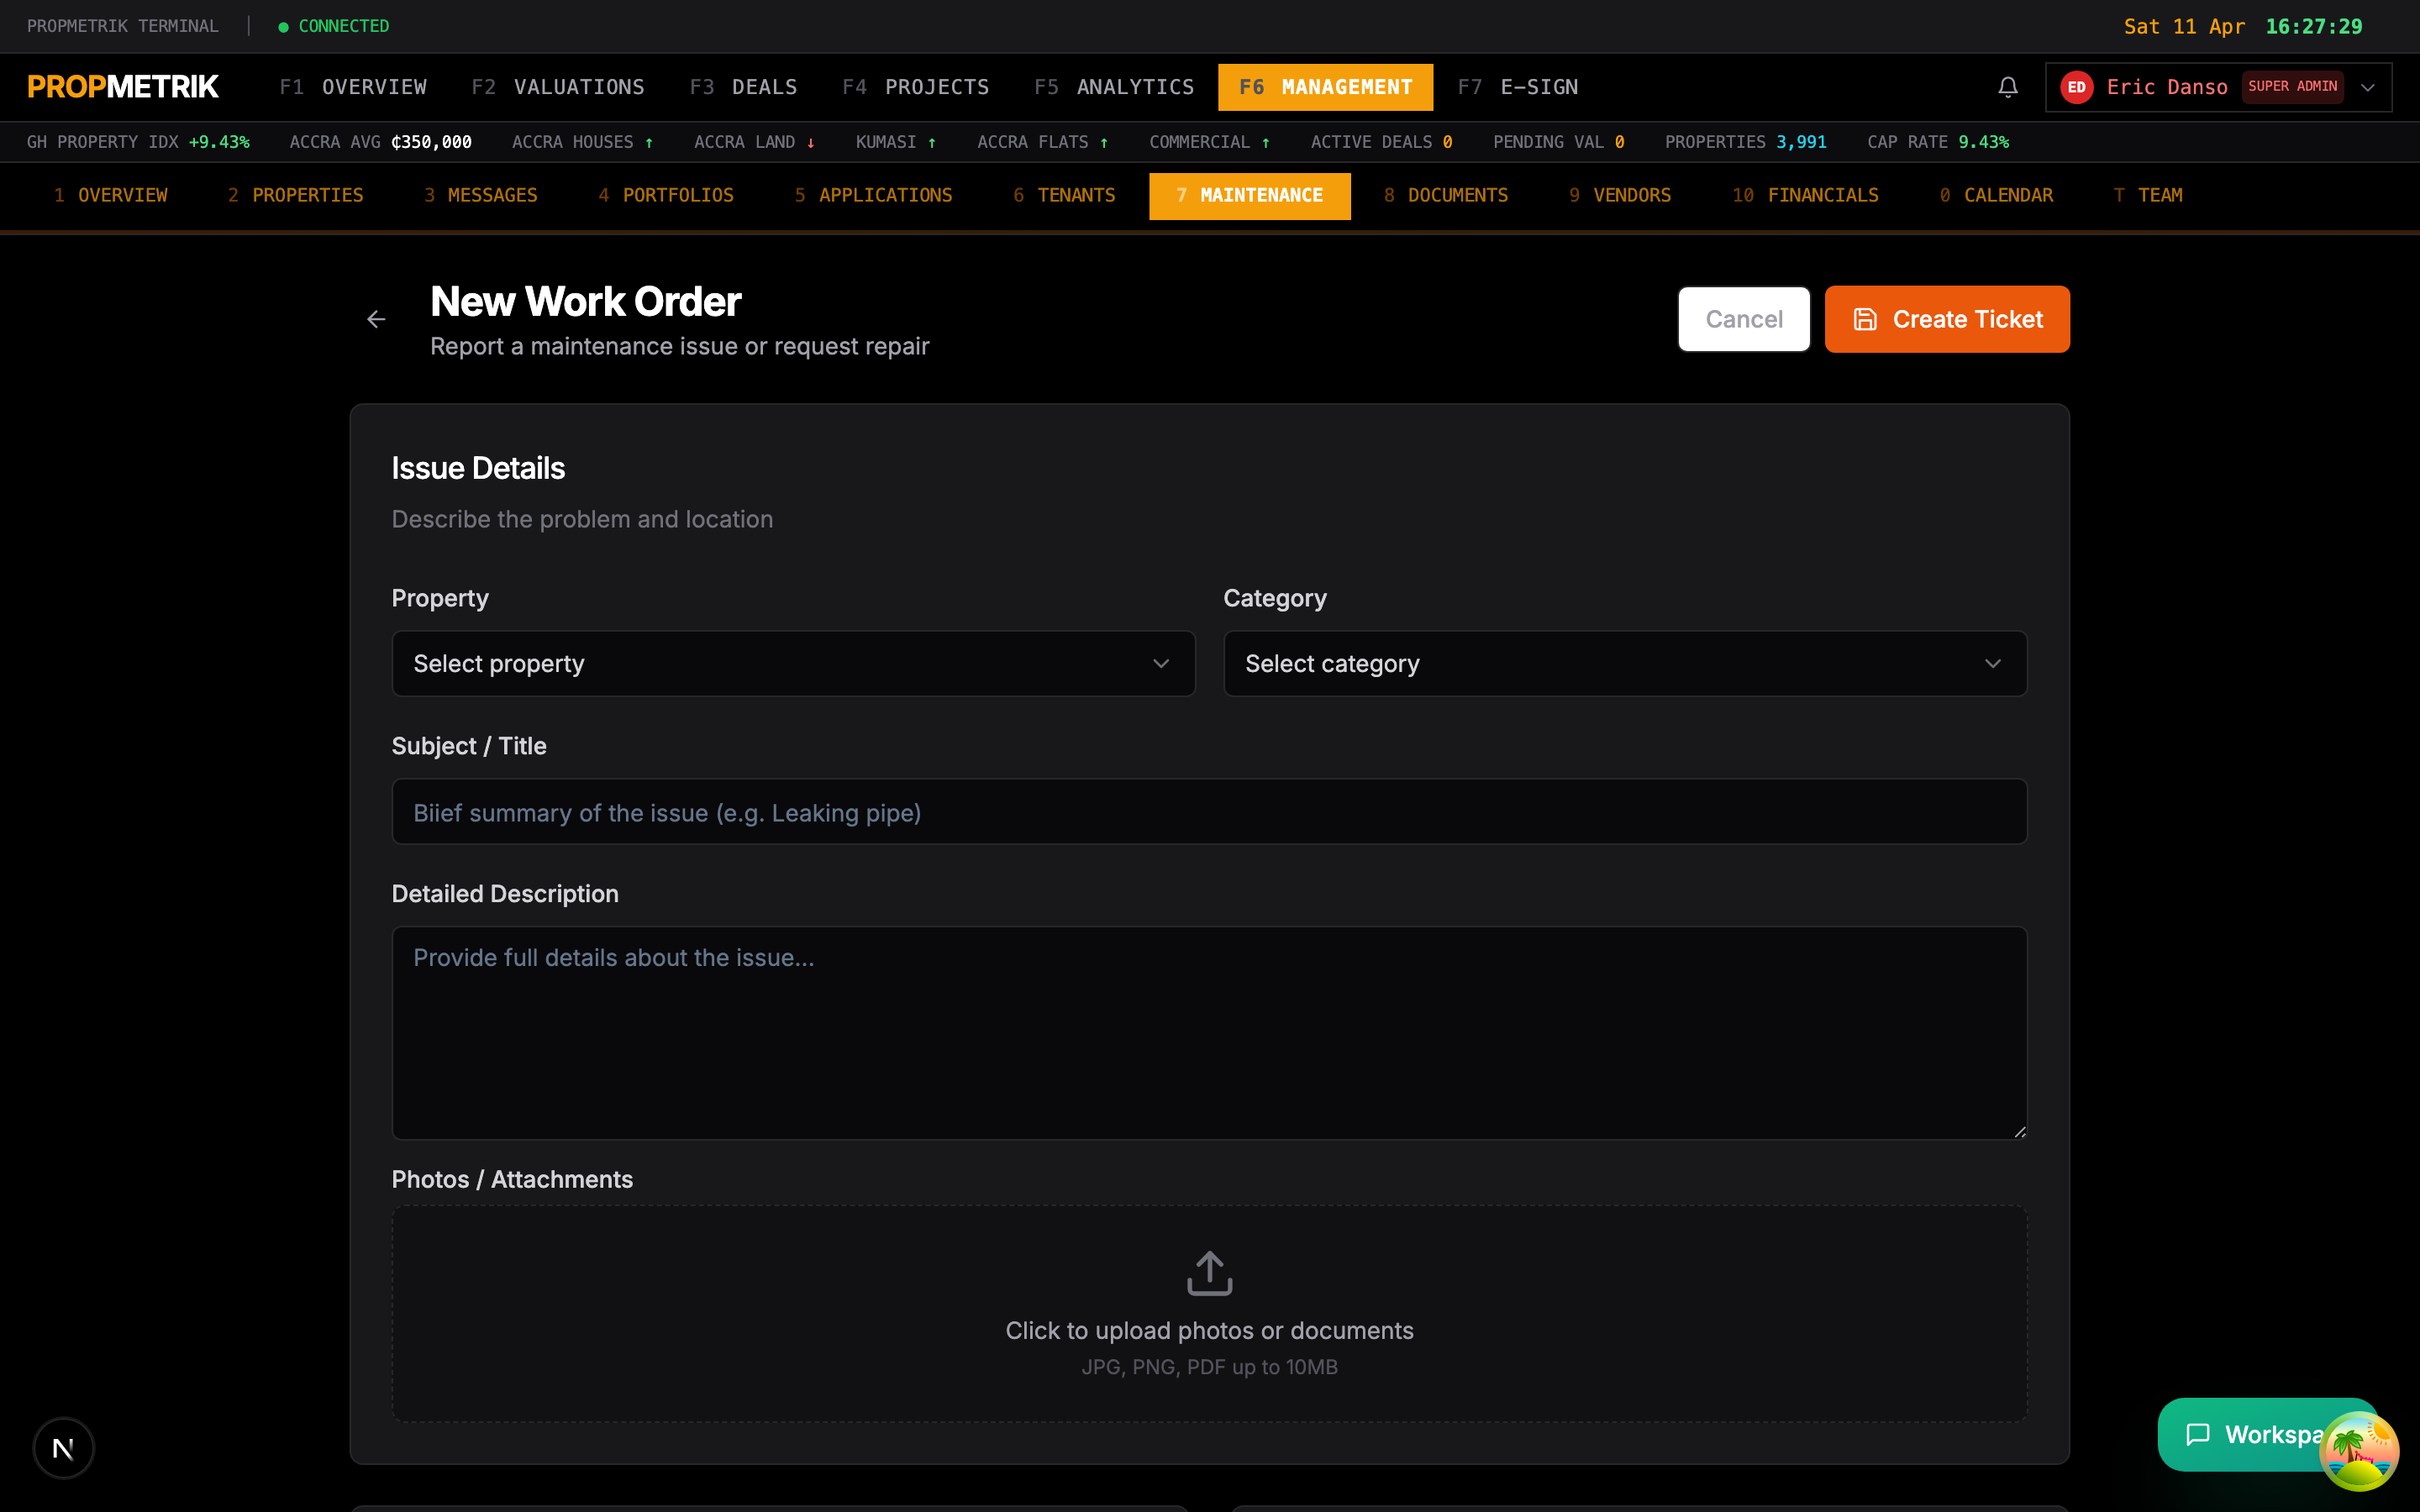The image size is (2420, 1512).
Task: Click the upload arrow icon
Action: [x=1209, y=1273]
